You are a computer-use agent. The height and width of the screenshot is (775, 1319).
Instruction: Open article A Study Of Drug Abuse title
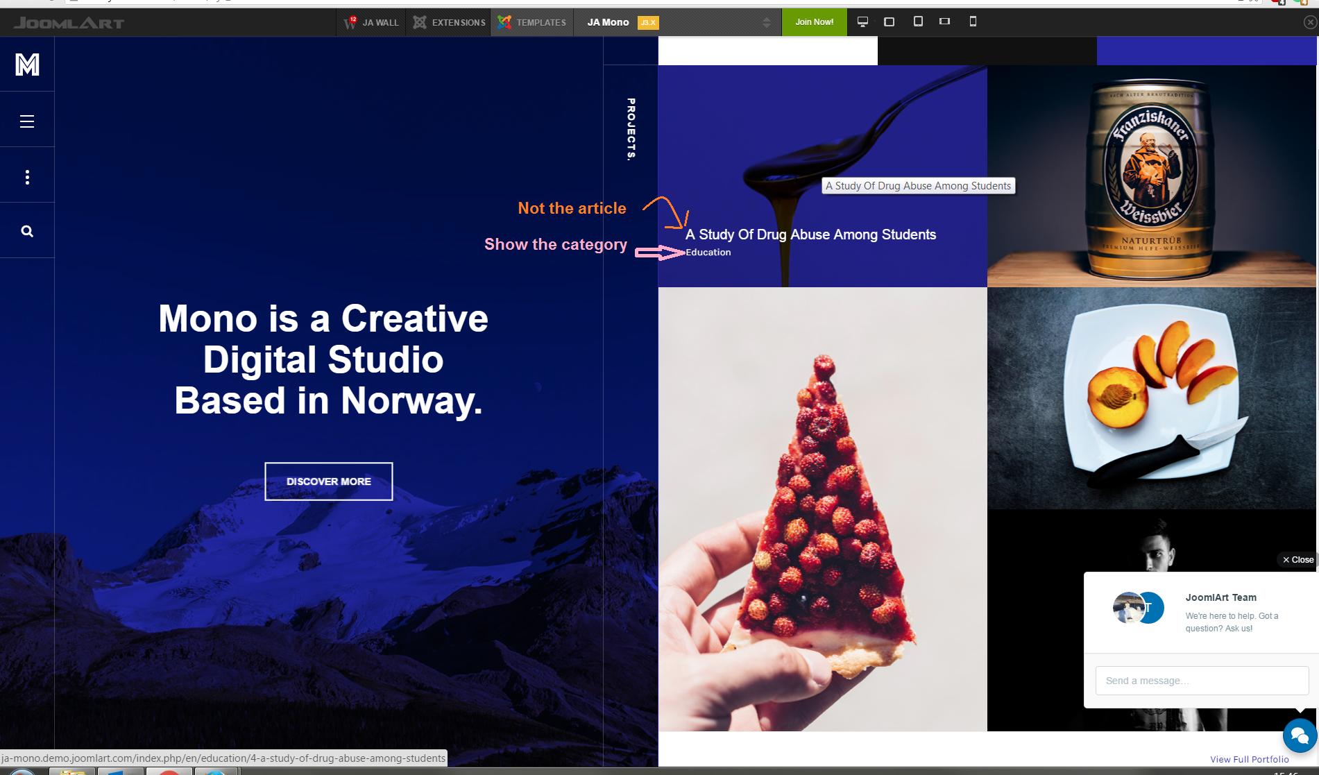point(810,235)
